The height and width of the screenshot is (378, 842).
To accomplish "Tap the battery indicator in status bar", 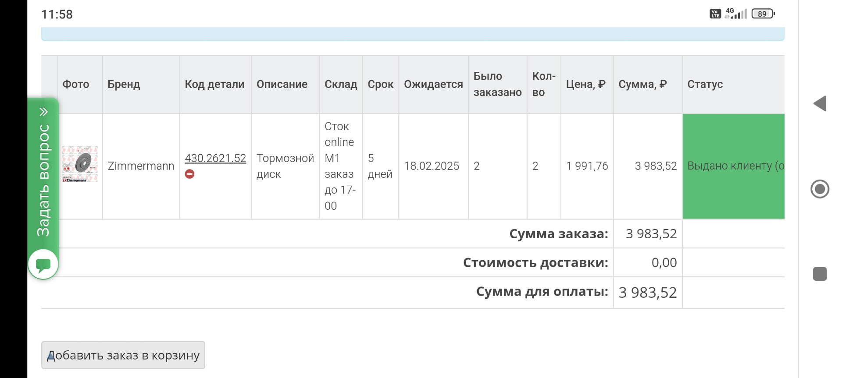I will [763, 14].
